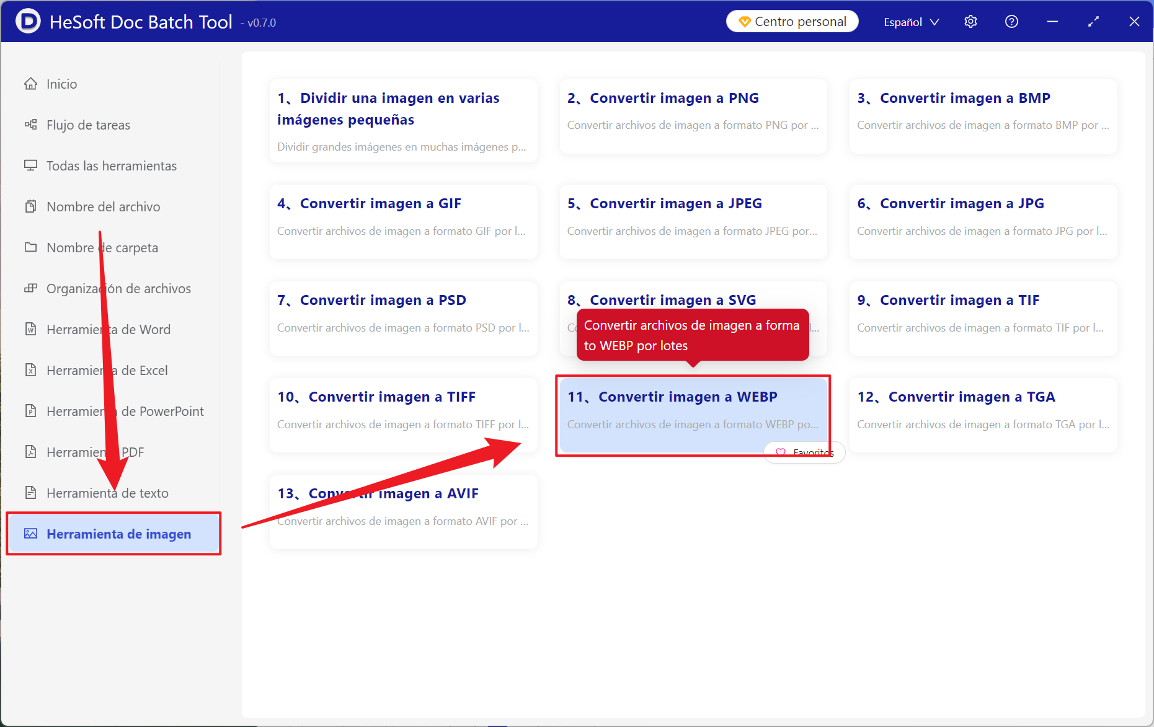Screen dimensions: 1154x727
Task: Open Convertir imagen a GIF tool
Action: 404,222
